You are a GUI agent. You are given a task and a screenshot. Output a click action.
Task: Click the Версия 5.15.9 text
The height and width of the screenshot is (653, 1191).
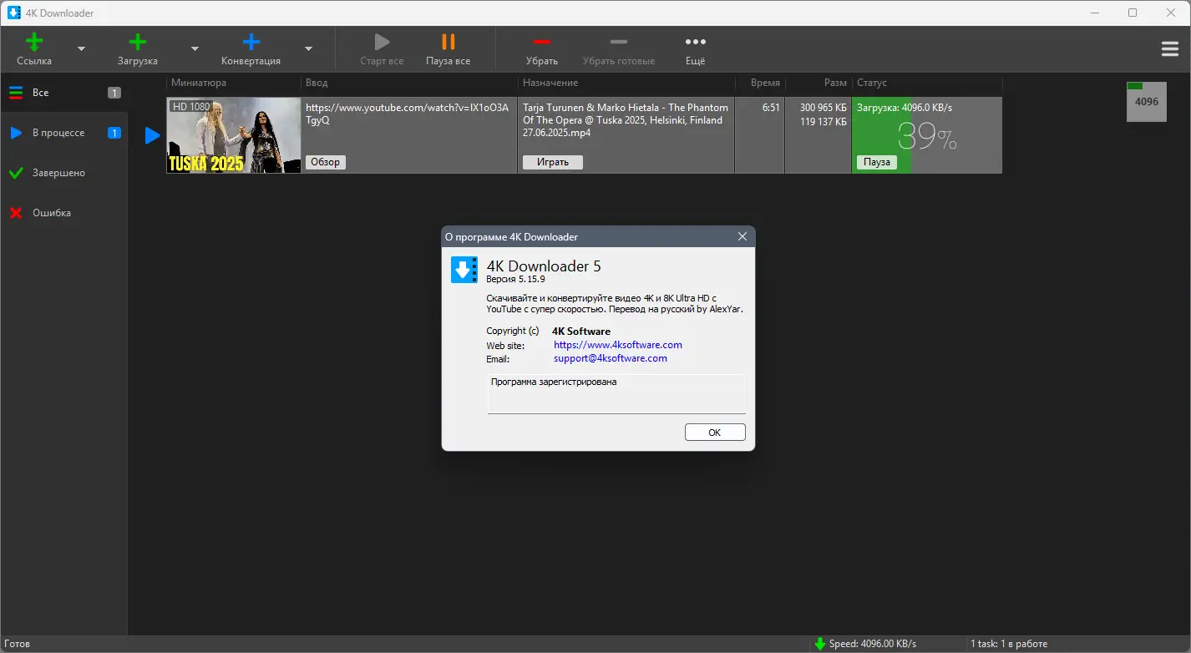pos(515,280)
